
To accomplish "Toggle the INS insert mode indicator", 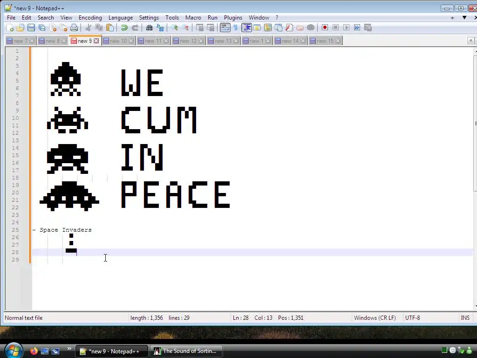I will click(465, 318).
